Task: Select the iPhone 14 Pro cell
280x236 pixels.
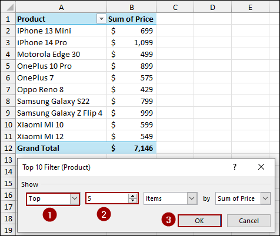Action: coord(61,42)
